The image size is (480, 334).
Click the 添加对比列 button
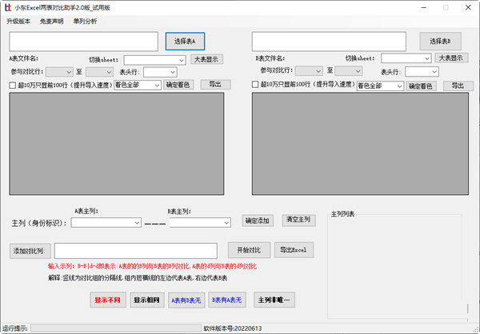point(30,251)
